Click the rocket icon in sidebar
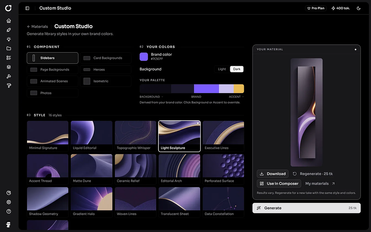Image resolution: width=371 pixels, height=232 pixels. pyautogui.click(x=9, y=30)
